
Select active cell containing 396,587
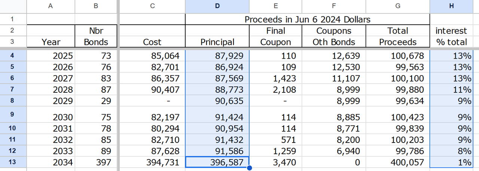[x=217, y=162]
